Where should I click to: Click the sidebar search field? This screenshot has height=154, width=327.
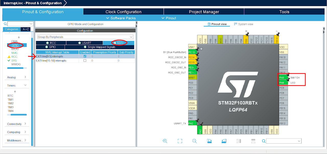(x=20, y=23)
